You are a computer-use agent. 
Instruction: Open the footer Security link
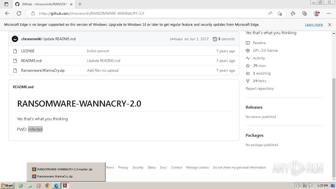pyautogui.click(x=138, y=167)
